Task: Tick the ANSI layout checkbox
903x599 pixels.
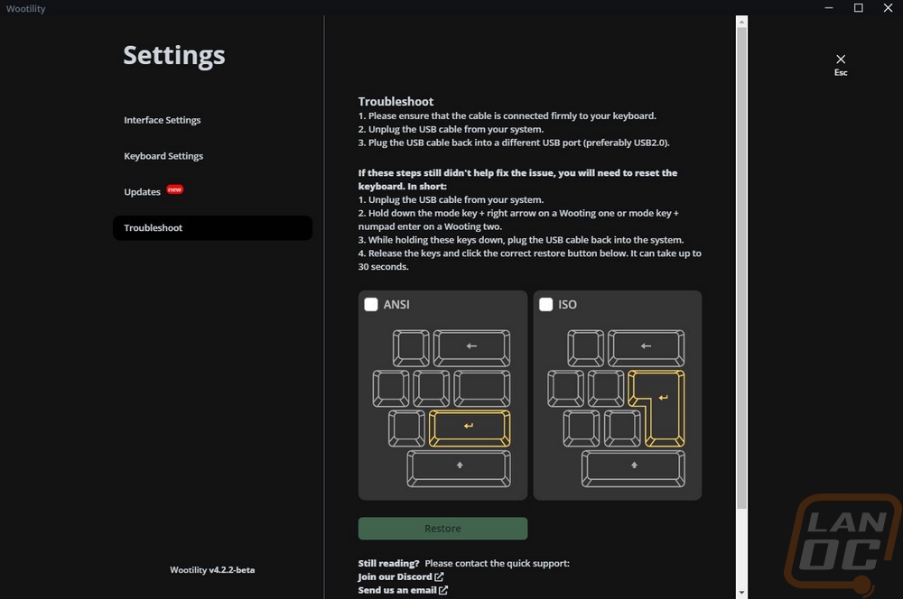Action: (371, 304)
